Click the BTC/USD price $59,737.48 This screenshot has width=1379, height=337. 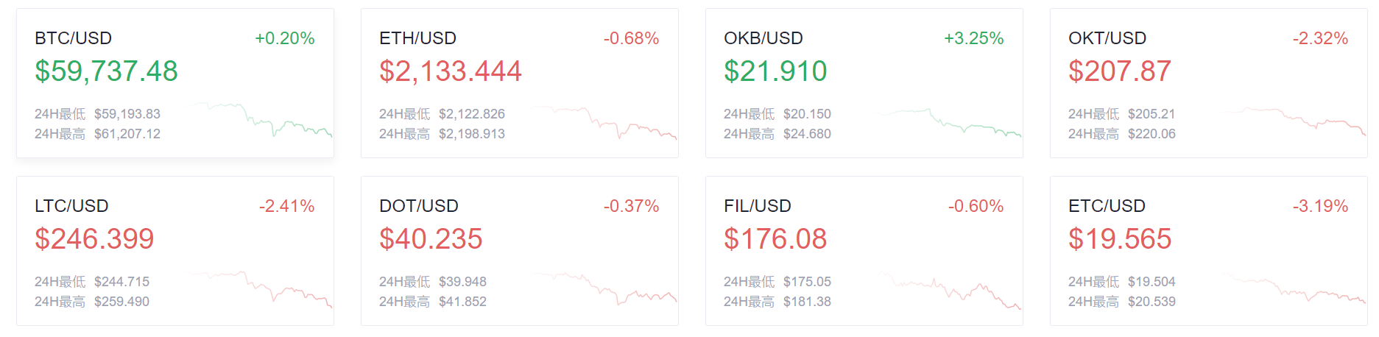(106, 71)
